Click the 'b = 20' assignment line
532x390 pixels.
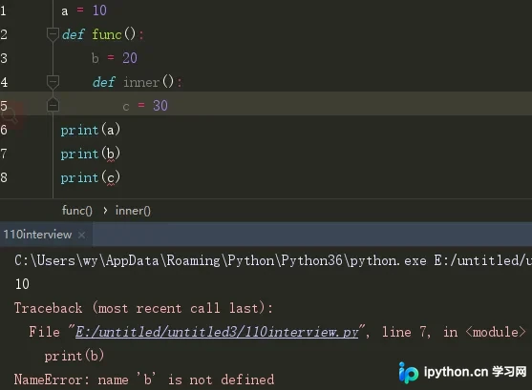(x=115, y=58)
